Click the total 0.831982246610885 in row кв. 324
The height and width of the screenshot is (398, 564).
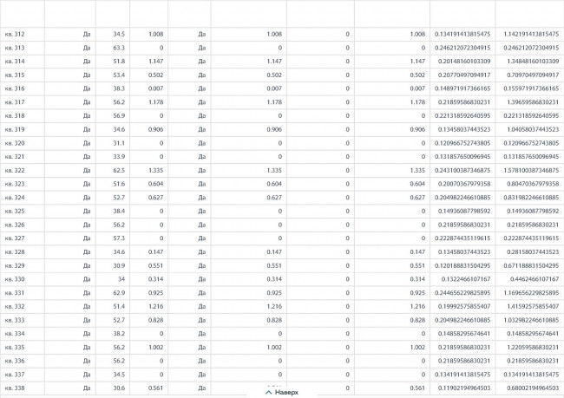pos(531,198)
